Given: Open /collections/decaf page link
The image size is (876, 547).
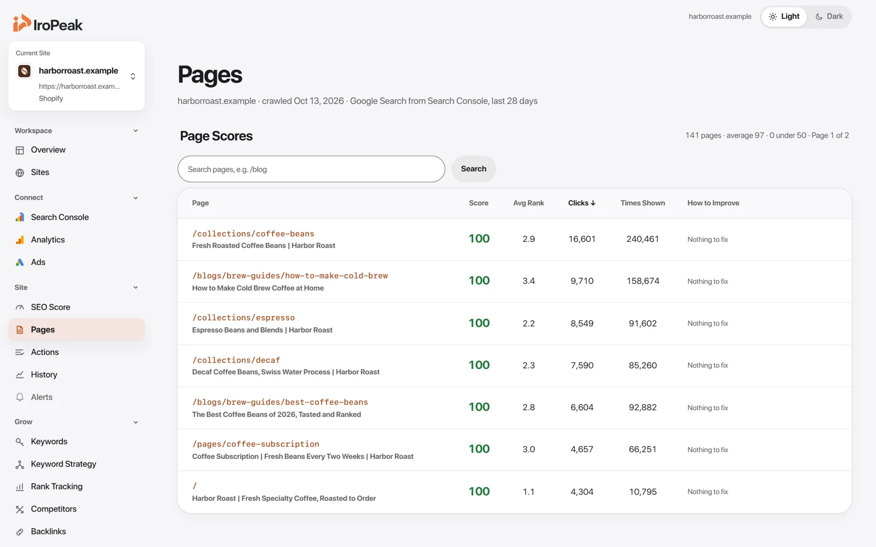Looking at the screenshot, I should [236, 360].
